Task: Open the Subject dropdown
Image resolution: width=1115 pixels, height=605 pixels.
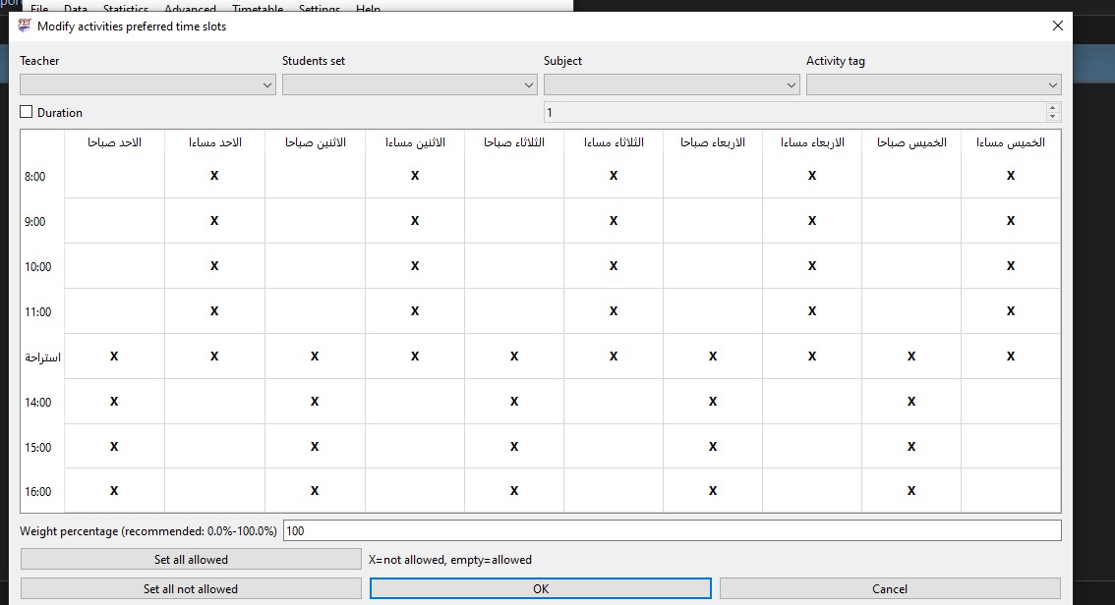Action: click(672, 84)
